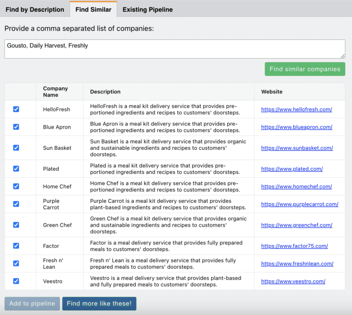Click the freshnlean.com website link
Screen dimensions: 352x315
[297, 263]
